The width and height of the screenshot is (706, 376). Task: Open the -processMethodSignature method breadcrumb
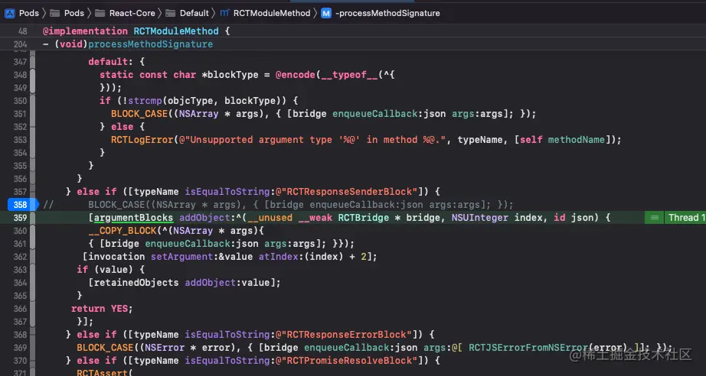[387, 13]
